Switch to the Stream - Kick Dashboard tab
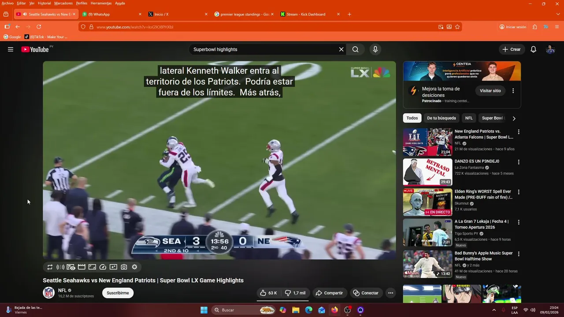 [x=311, y=14]
